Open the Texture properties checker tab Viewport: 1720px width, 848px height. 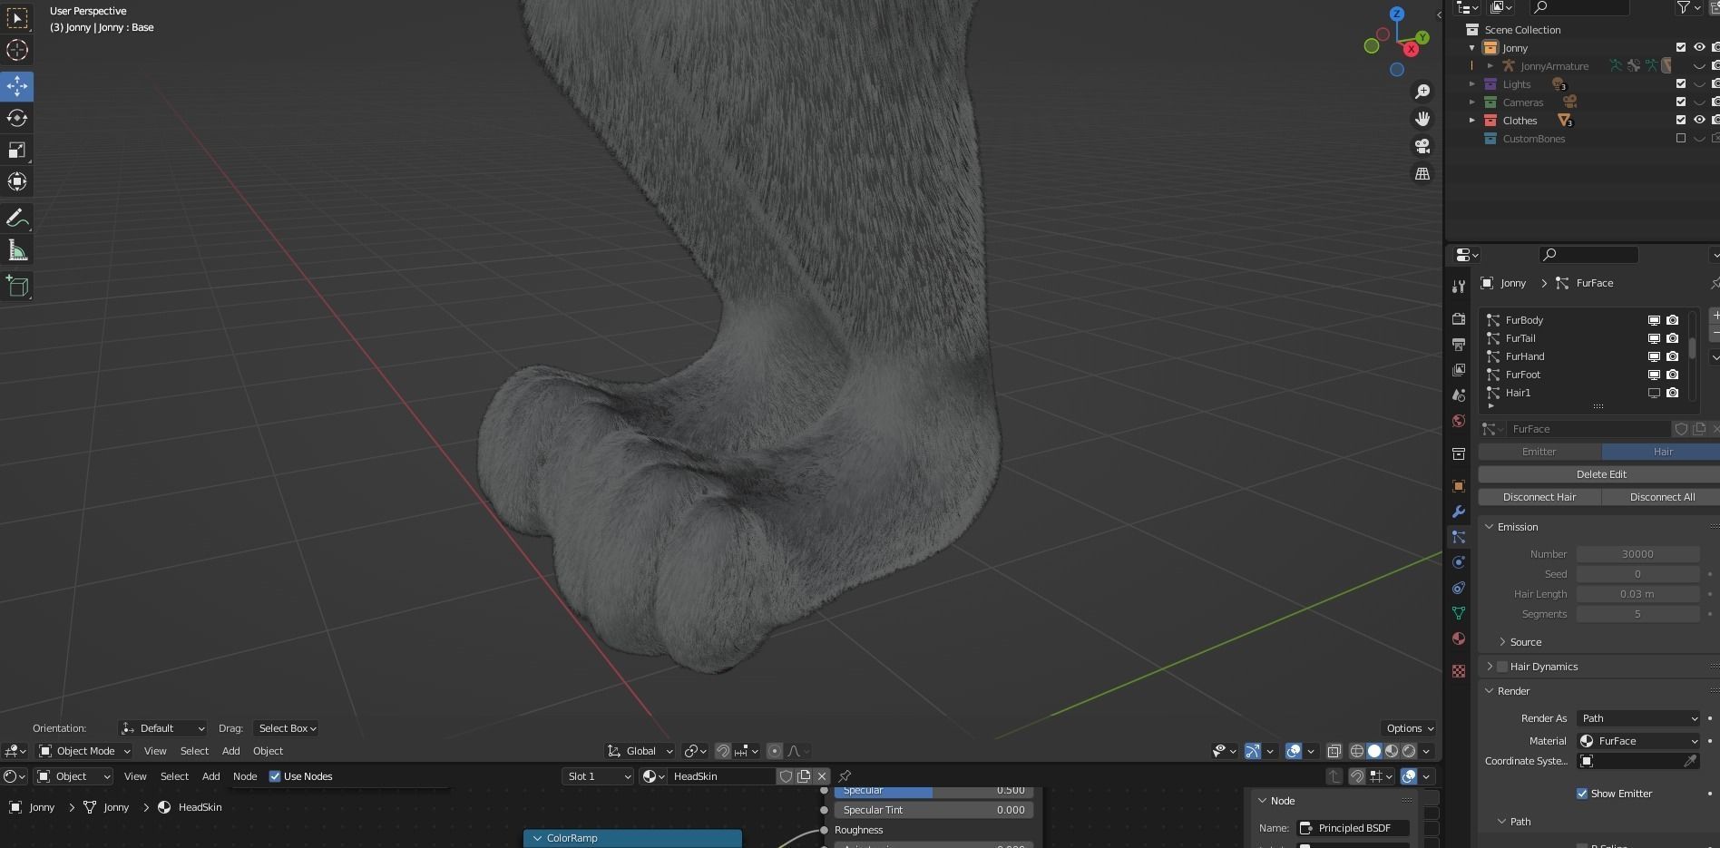coord(1459,671)
